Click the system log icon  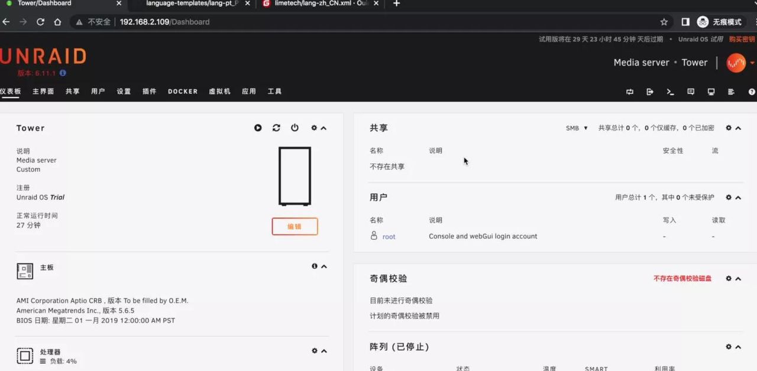tap(731, 92)
